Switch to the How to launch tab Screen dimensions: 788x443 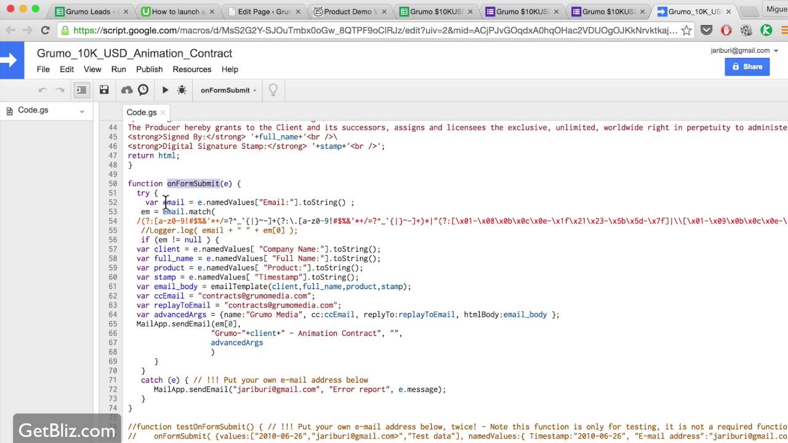(x=175, y=11)
